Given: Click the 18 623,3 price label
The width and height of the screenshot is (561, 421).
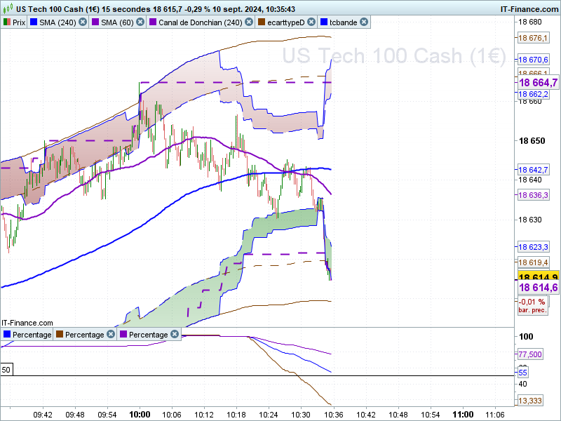Looking at the screenshot, I should tap(533, 247).
